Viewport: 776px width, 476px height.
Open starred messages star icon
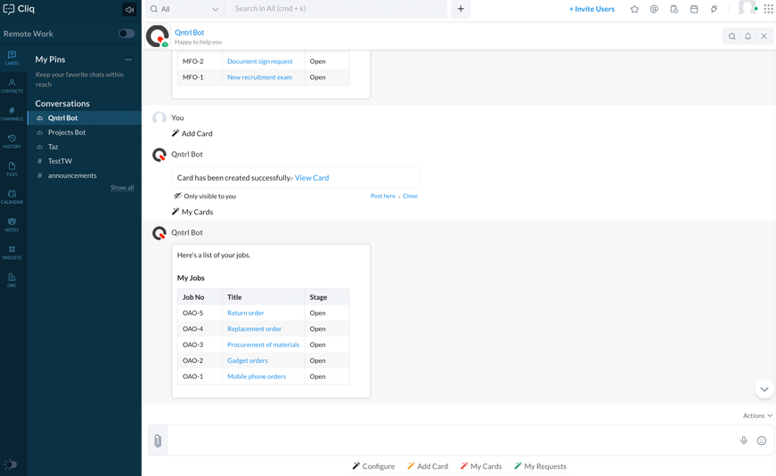[x=634, y=9]
